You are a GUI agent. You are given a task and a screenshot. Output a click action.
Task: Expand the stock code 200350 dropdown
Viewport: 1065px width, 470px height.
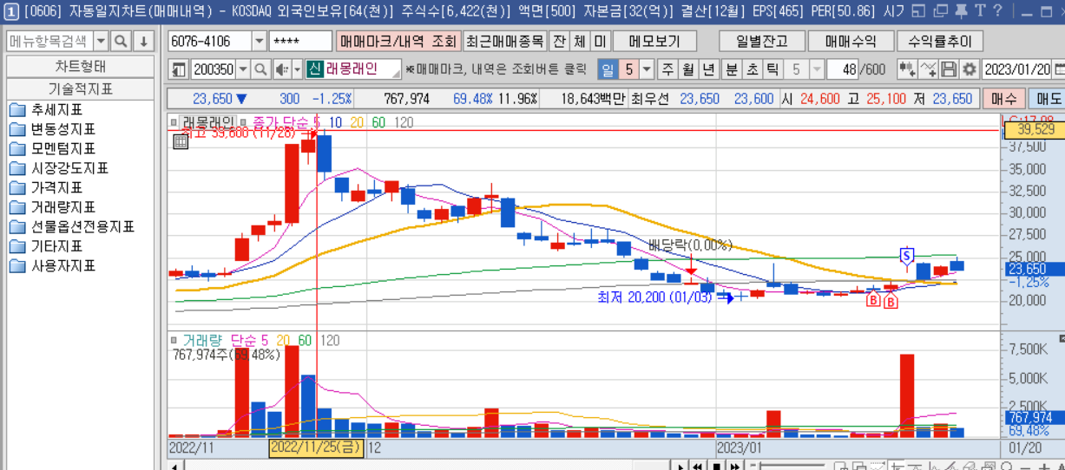[242, 69]
